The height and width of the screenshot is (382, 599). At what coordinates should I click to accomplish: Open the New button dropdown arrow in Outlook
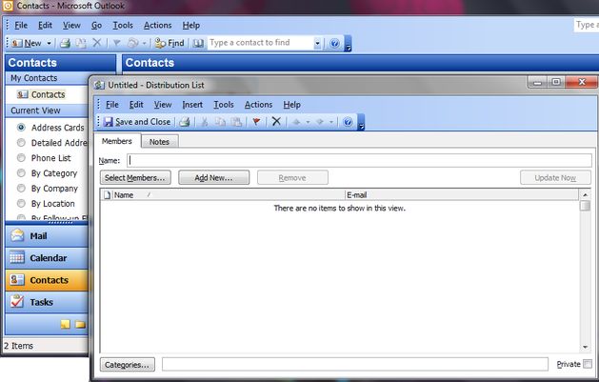[49, 43]
